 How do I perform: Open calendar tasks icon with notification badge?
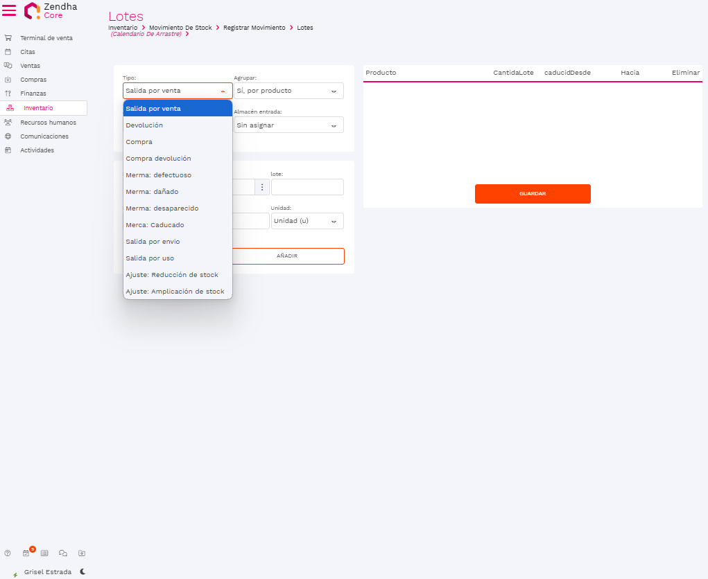point(26,553)
